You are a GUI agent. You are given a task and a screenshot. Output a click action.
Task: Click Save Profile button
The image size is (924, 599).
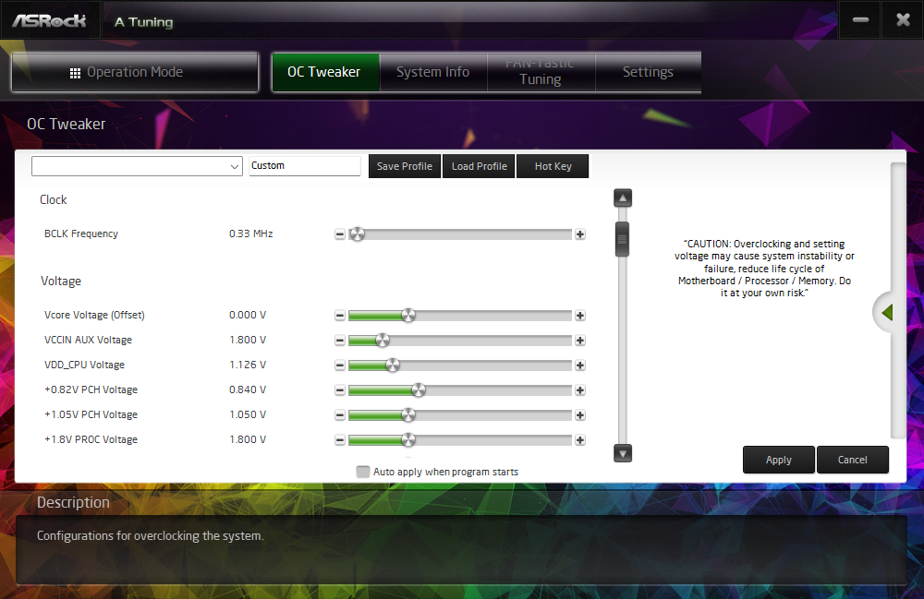405,166
